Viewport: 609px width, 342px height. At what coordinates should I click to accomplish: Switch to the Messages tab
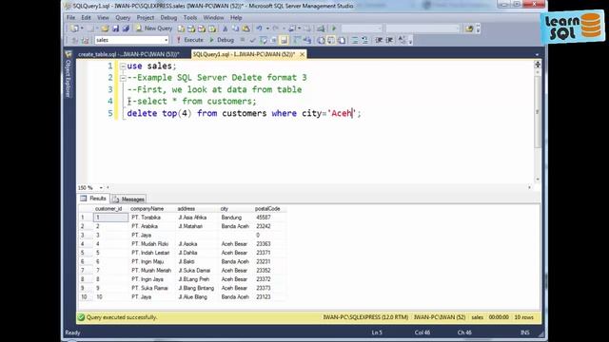(x=128, y=199)
